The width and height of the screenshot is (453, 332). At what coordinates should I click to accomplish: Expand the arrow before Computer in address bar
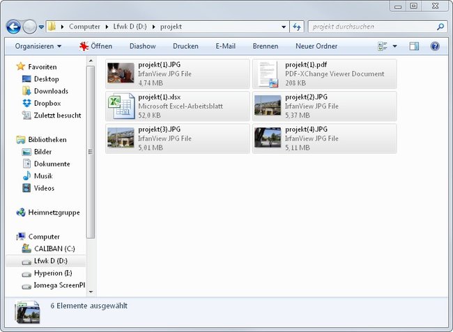(x=62, y=27)
